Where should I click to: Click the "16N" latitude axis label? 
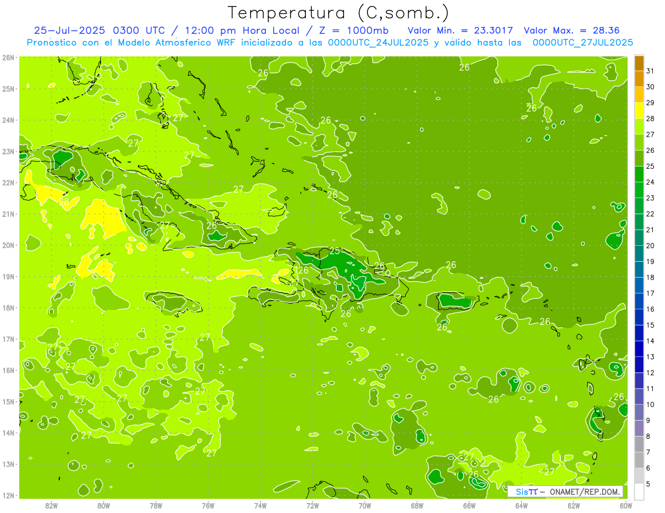(x=8, y=370)
